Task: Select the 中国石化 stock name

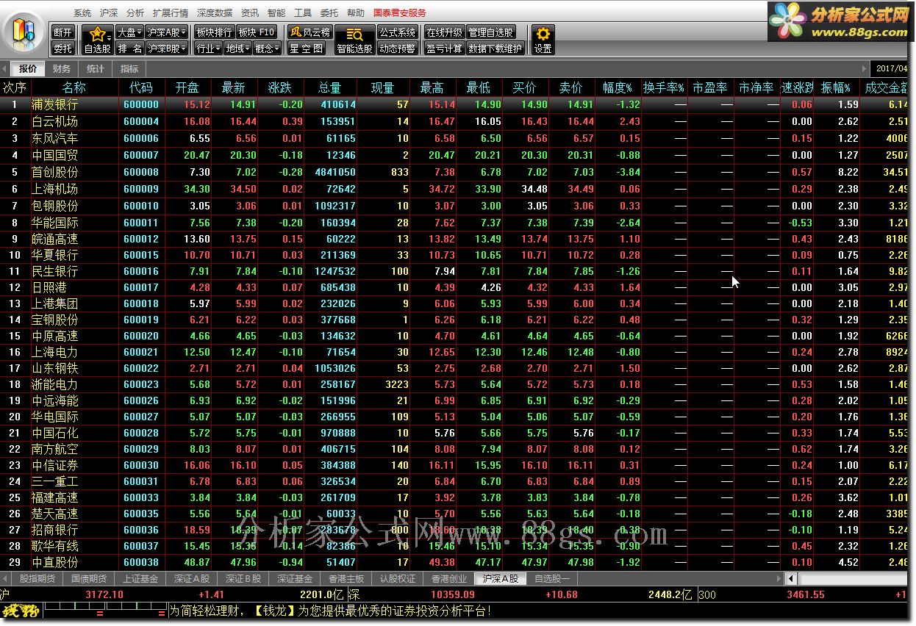Action: [54, 433]
